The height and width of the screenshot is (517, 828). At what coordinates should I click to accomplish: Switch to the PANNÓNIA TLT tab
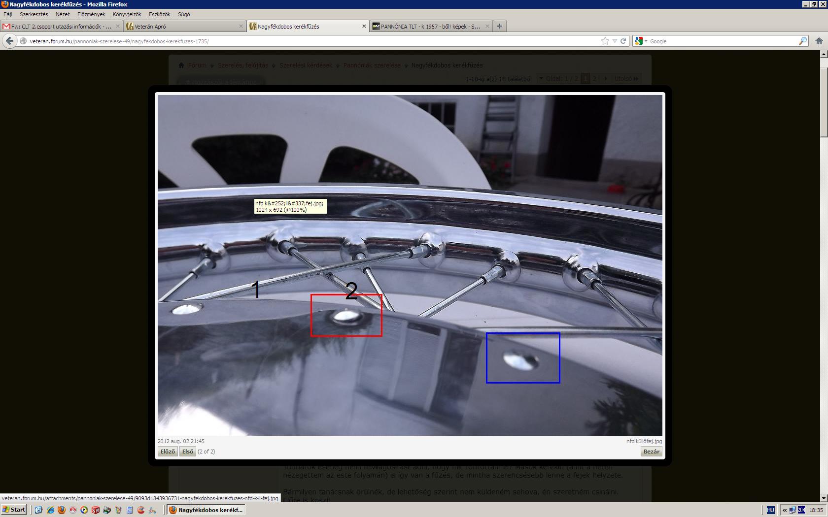coord(430,27)
